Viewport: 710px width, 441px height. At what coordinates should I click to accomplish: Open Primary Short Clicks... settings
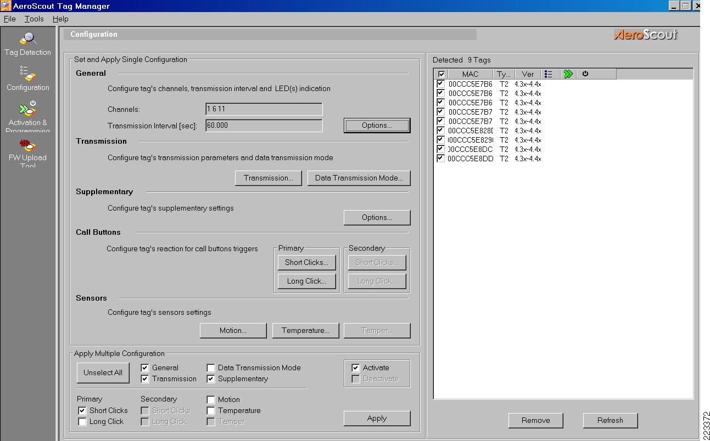(x=306, y=262)
